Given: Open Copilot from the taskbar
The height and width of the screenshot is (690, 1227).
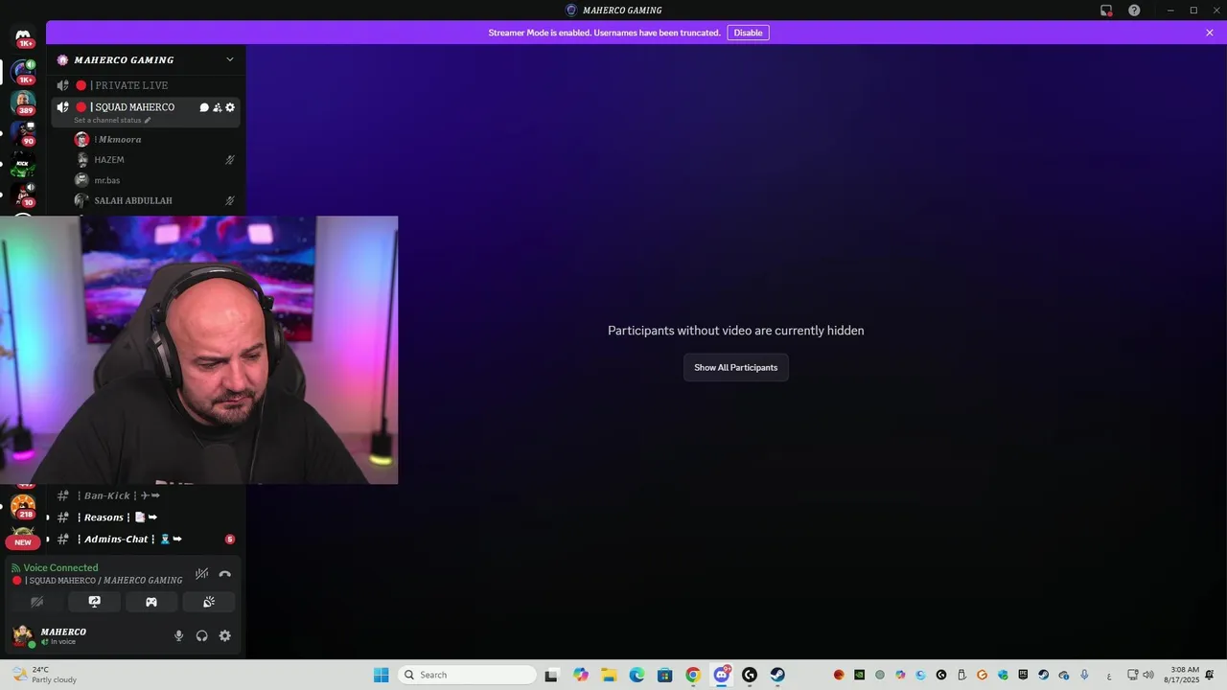Looking at the screenshot, I should pos(581,675).
